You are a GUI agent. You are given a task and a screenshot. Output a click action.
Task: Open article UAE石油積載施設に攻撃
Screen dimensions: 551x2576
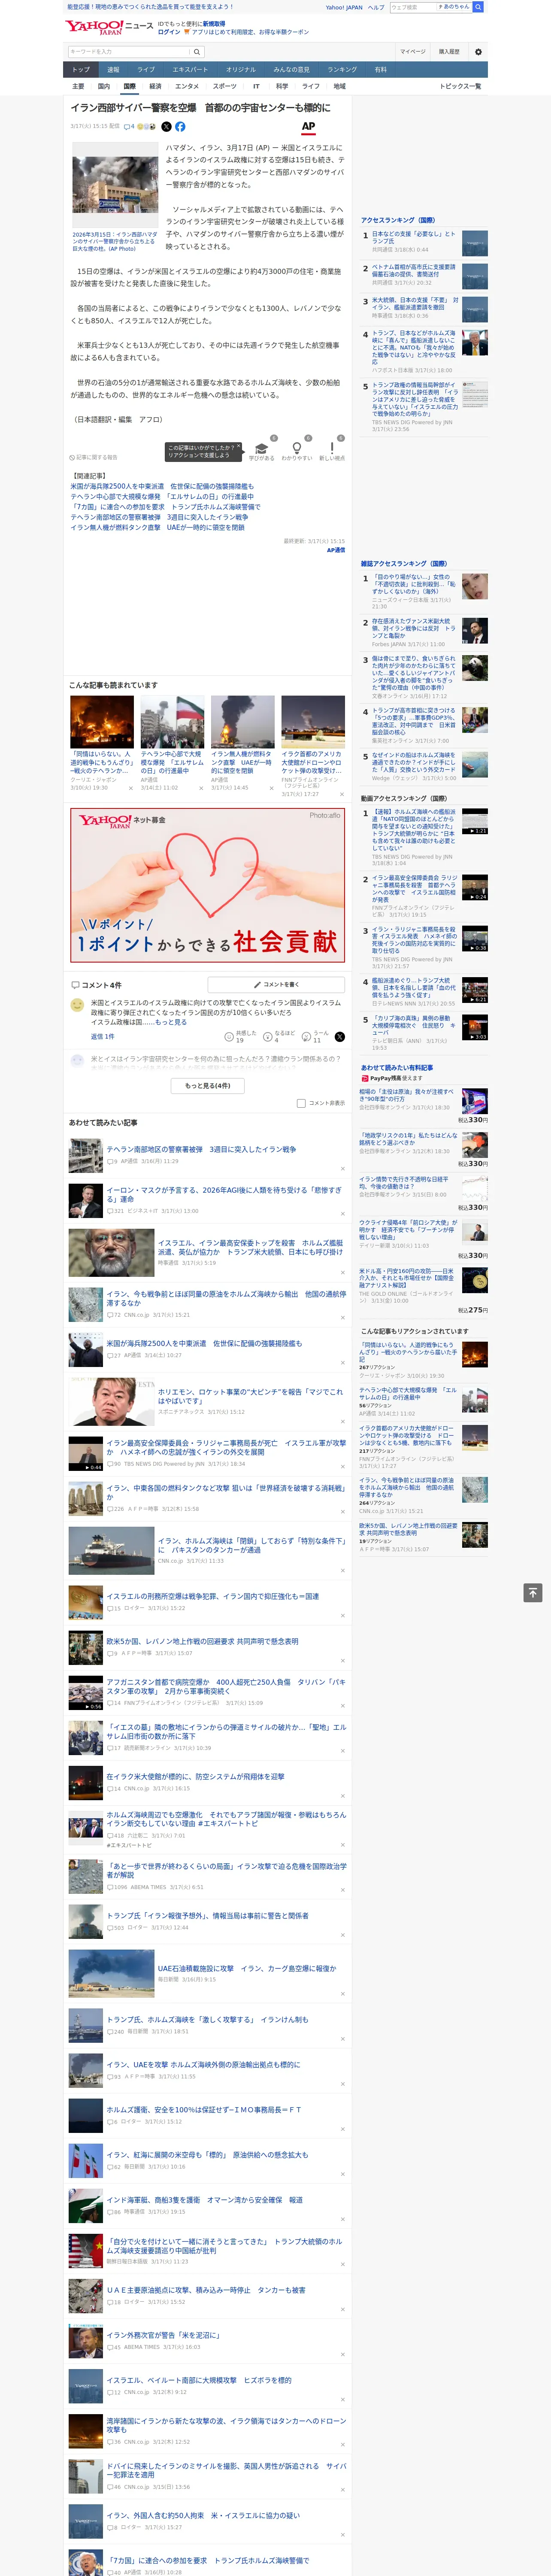click(247, 1968)
